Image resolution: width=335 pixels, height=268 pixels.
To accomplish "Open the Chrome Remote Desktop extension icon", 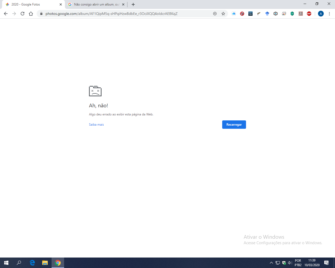I will coord(284,14).
